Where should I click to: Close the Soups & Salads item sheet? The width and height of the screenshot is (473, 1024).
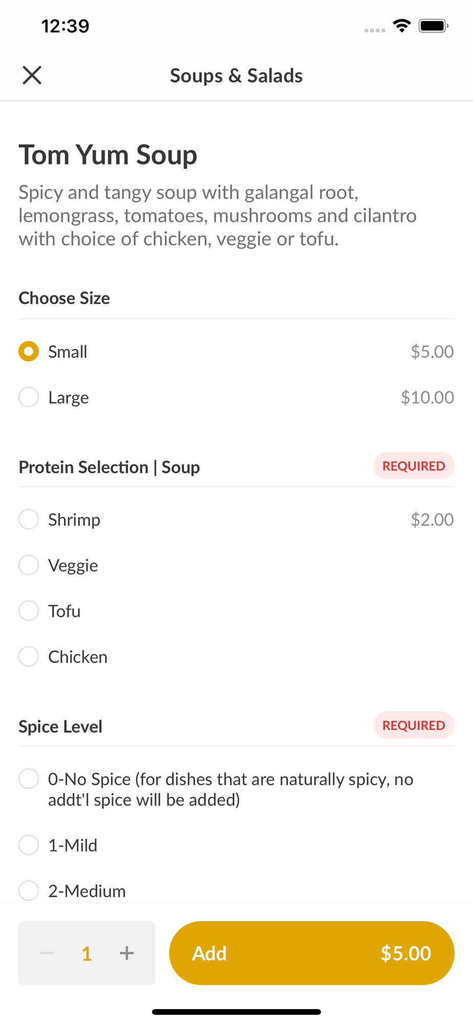[32, 75]
